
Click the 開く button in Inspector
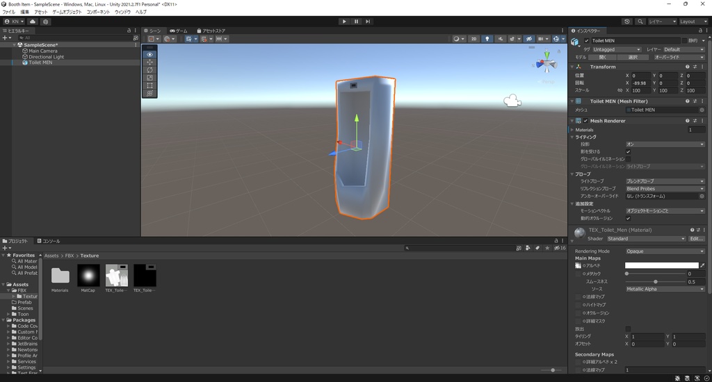coord(603,57)
